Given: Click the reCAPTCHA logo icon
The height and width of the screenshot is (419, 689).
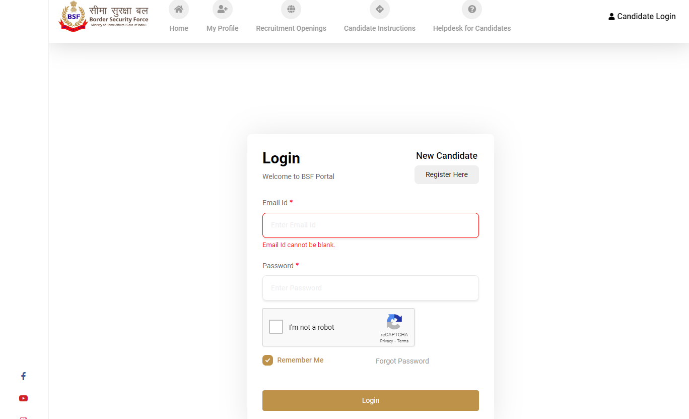Looking at the screenshot, I should [394, 322].
